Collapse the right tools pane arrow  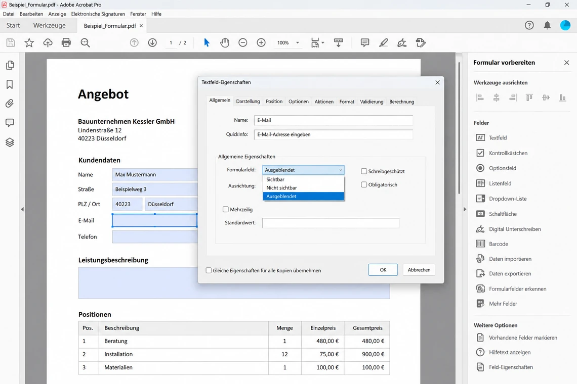(465, 209)
